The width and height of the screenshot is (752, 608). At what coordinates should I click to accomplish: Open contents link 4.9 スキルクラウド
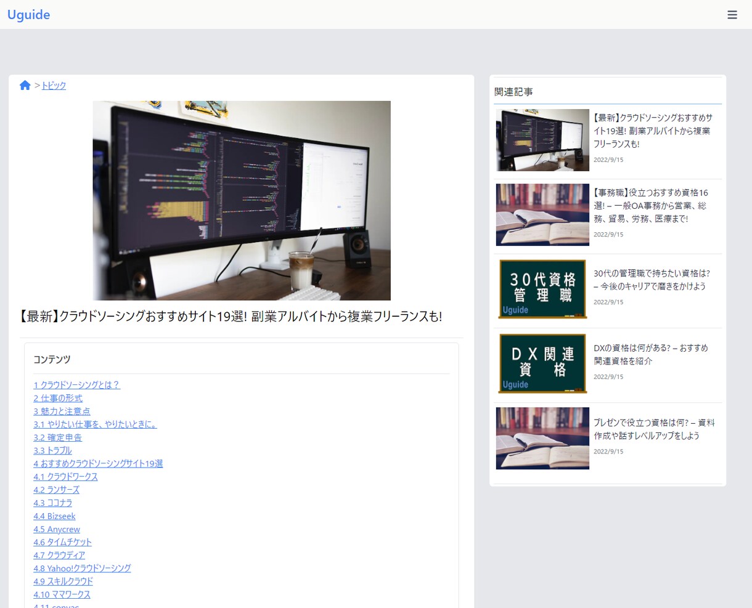[63, 582]
